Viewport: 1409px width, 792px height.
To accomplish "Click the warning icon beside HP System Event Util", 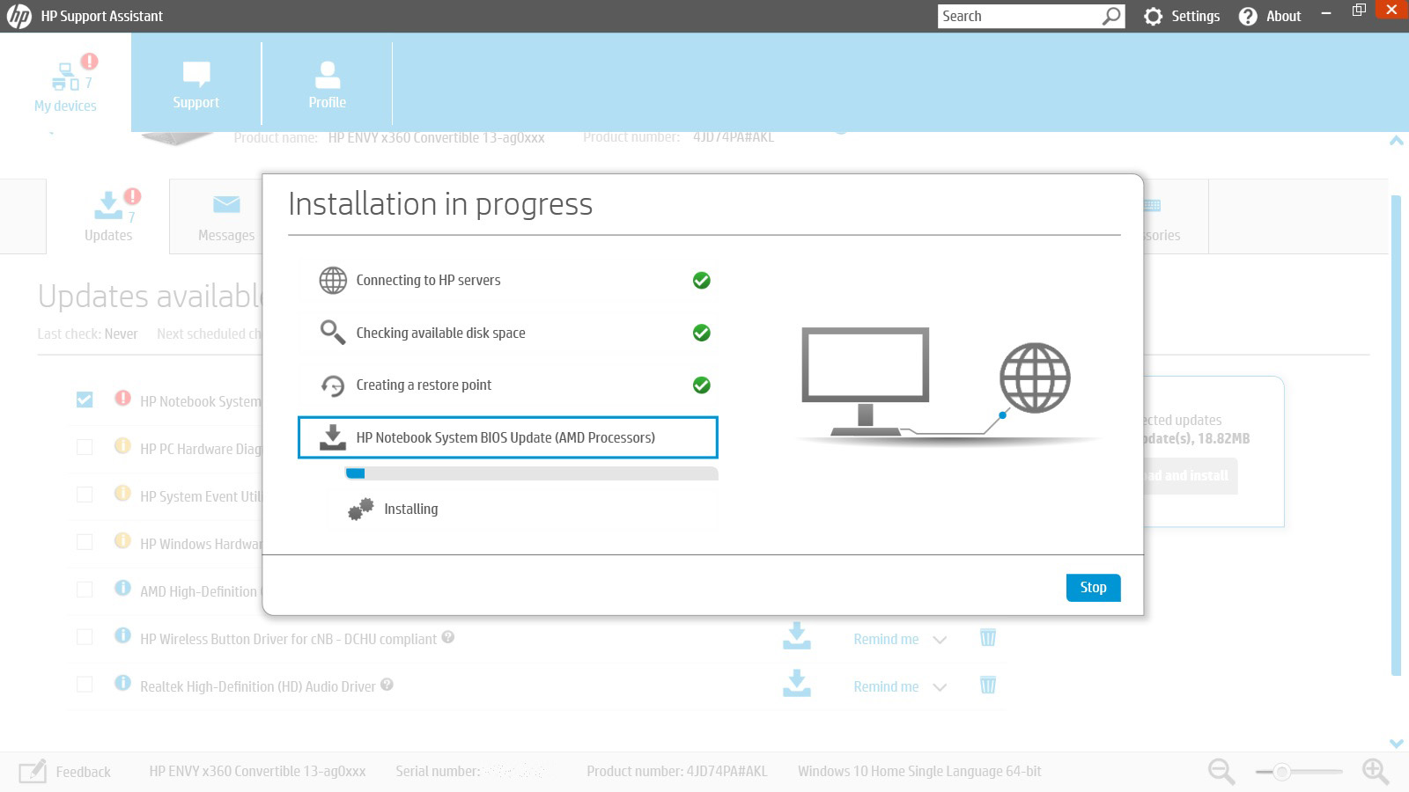I will tap(123, 493).
